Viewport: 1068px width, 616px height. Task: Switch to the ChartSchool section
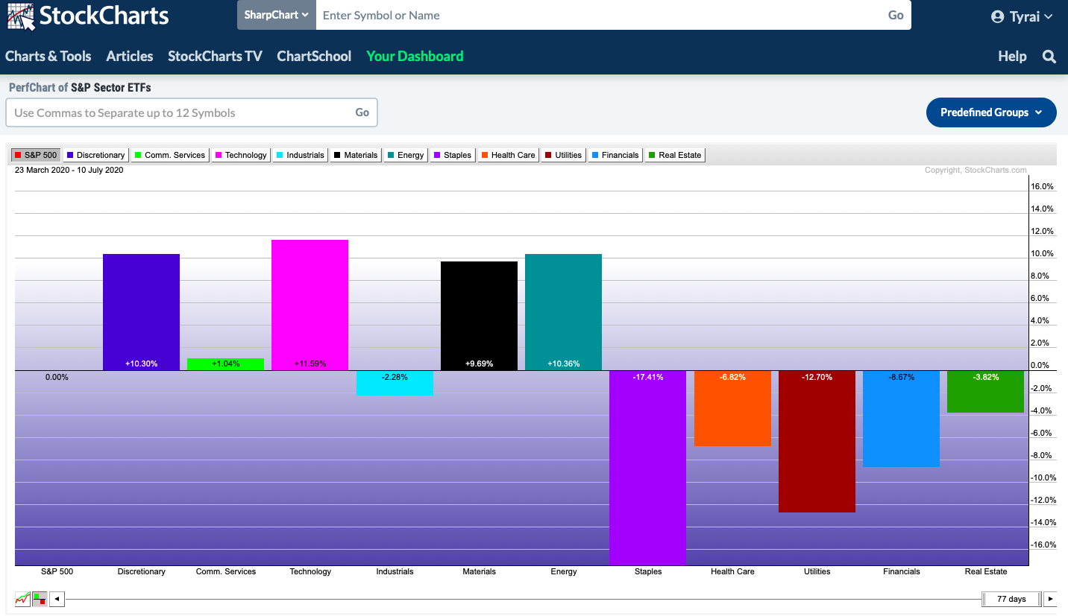tap(314, 56)
